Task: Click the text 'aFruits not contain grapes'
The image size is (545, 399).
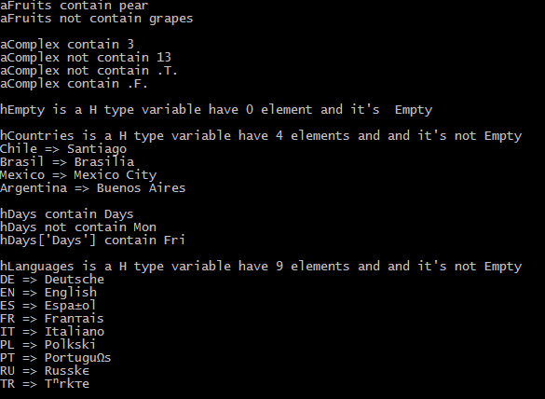Action: coord(96,19)
